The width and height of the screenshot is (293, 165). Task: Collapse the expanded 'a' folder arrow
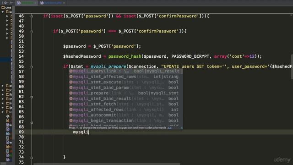[3, 12]
